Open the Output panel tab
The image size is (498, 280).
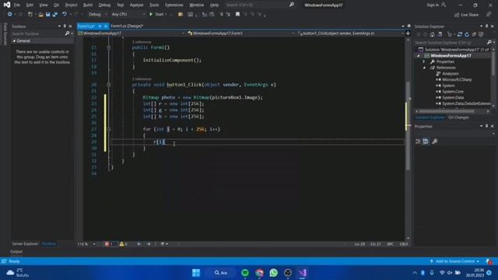click(x=16, y=251)
